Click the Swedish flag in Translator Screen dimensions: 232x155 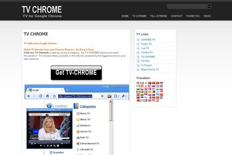pyautogui.click(x=142, y=92)
